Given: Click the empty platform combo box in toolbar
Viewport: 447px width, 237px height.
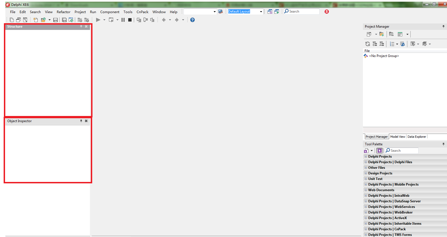Looking at the screenshot, I should tap(200, 11).
